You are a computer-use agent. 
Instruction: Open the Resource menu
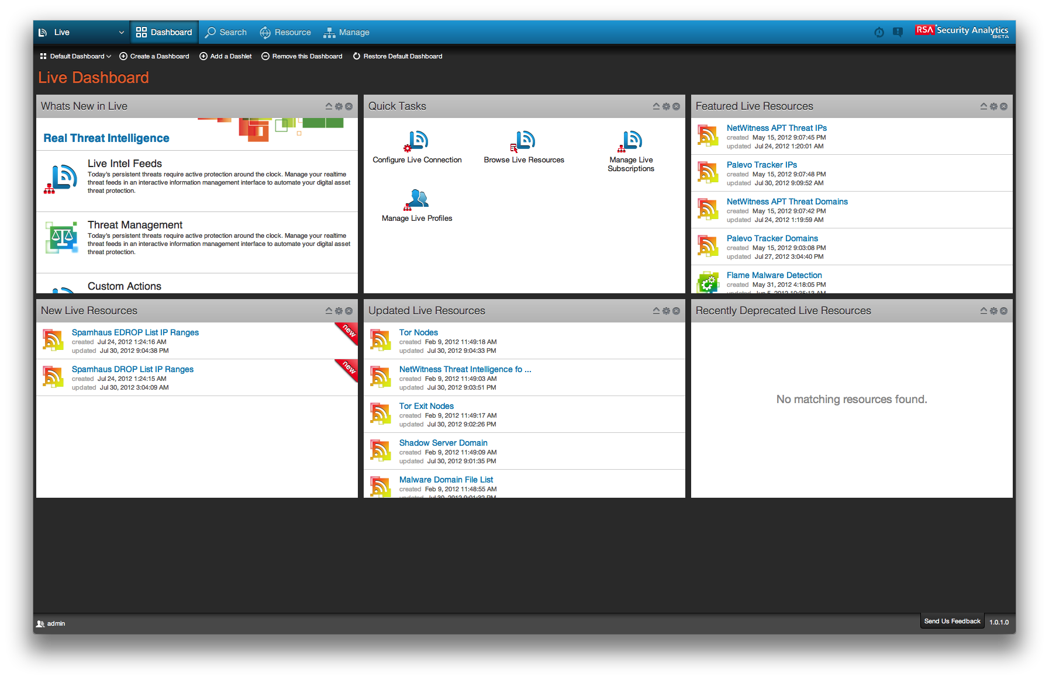coord(285,33)
